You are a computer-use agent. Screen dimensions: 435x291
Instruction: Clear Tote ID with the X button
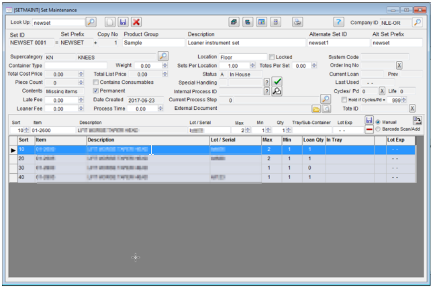(412, 109)
